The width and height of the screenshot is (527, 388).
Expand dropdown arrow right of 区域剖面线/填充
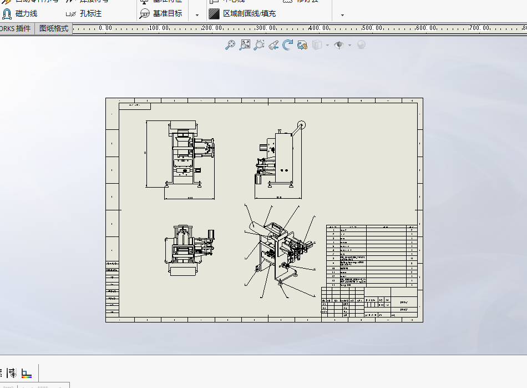click(342, 15)
